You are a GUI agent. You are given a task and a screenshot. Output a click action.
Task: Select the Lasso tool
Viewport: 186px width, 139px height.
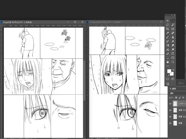tap(167, 25)
